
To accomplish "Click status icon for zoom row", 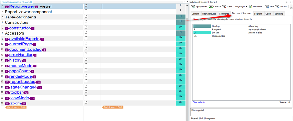I will (86, 102).
